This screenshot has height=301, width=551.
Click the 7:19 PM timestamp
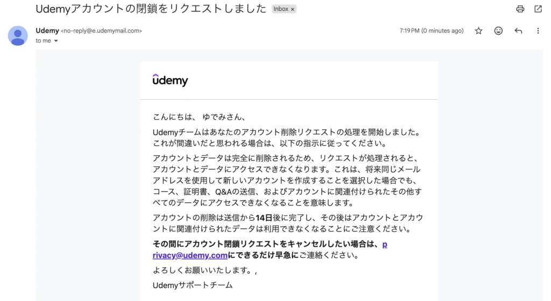tap(431, 31)
